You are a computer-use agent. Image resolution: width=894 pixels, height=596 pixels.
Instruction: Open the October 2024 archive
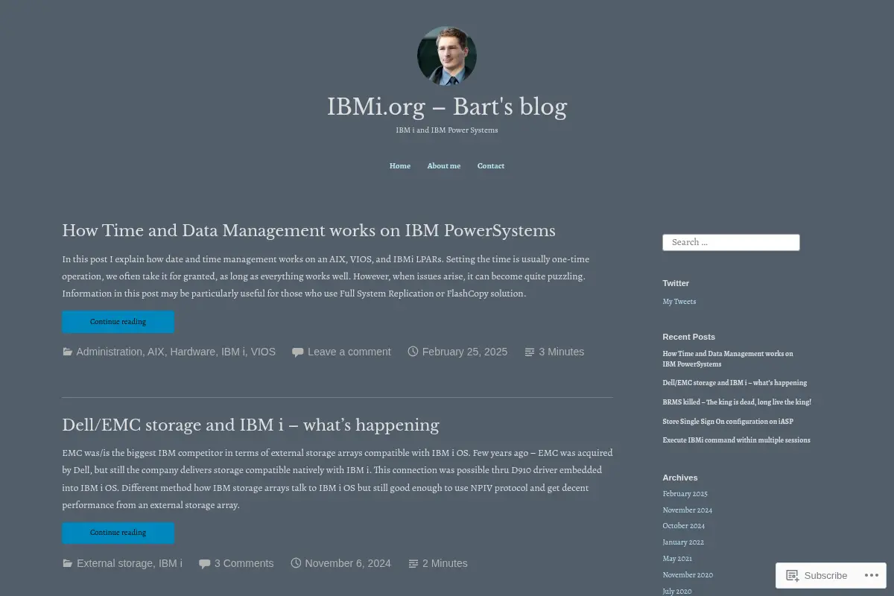pos(684,526)
